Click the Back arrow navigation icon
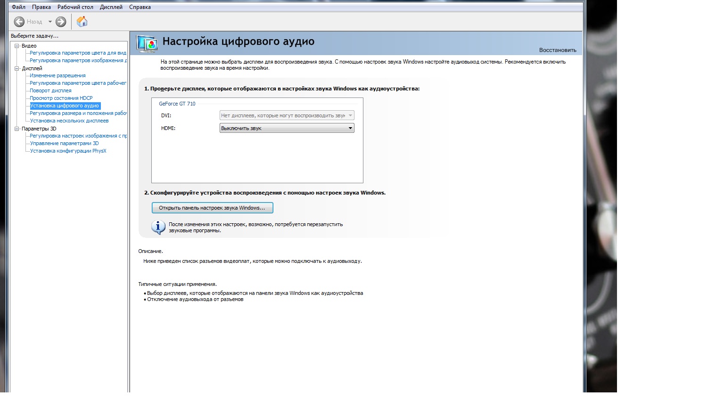The image size is (724, 407). click(x=19, y=22)
